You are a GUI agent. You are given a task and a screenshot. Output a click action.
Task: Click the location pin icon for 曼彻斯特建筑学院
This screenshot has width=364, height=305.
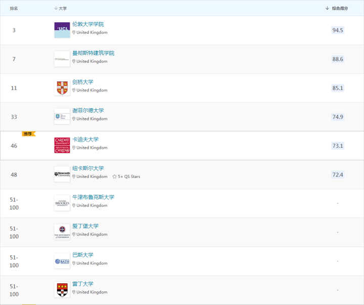point(74,61)
